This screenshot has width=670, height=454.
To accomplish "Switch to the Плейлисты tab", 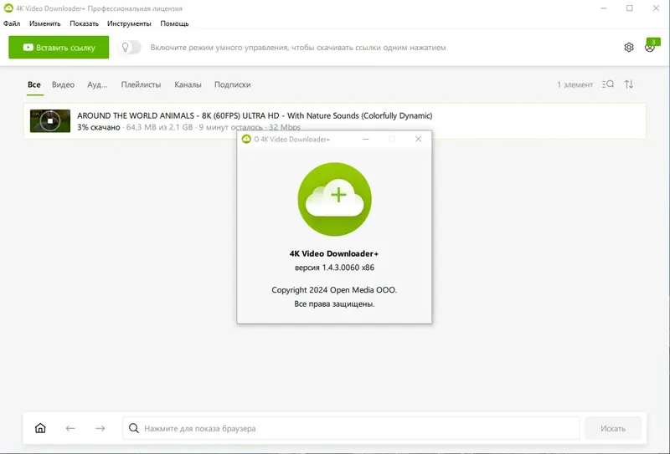I will click(141, 84).
